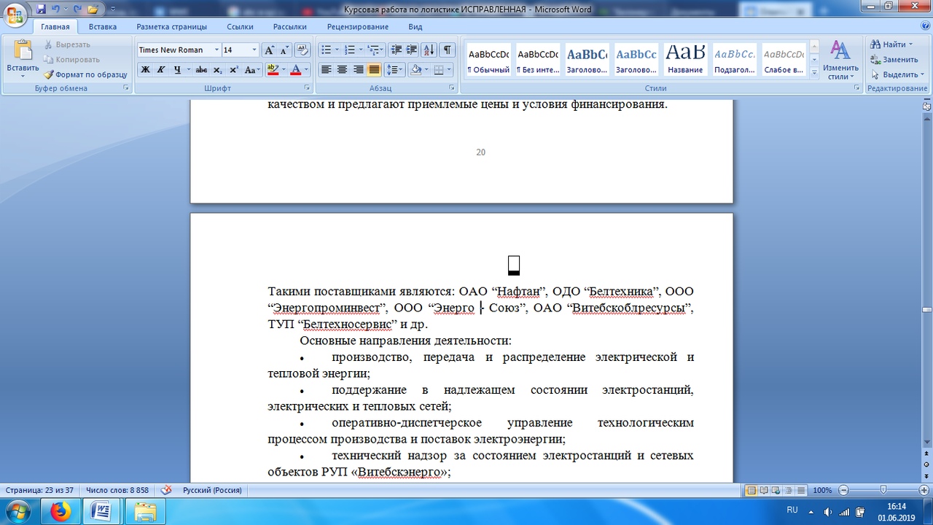
Task: Clear formatting icon
Action: 303,50
